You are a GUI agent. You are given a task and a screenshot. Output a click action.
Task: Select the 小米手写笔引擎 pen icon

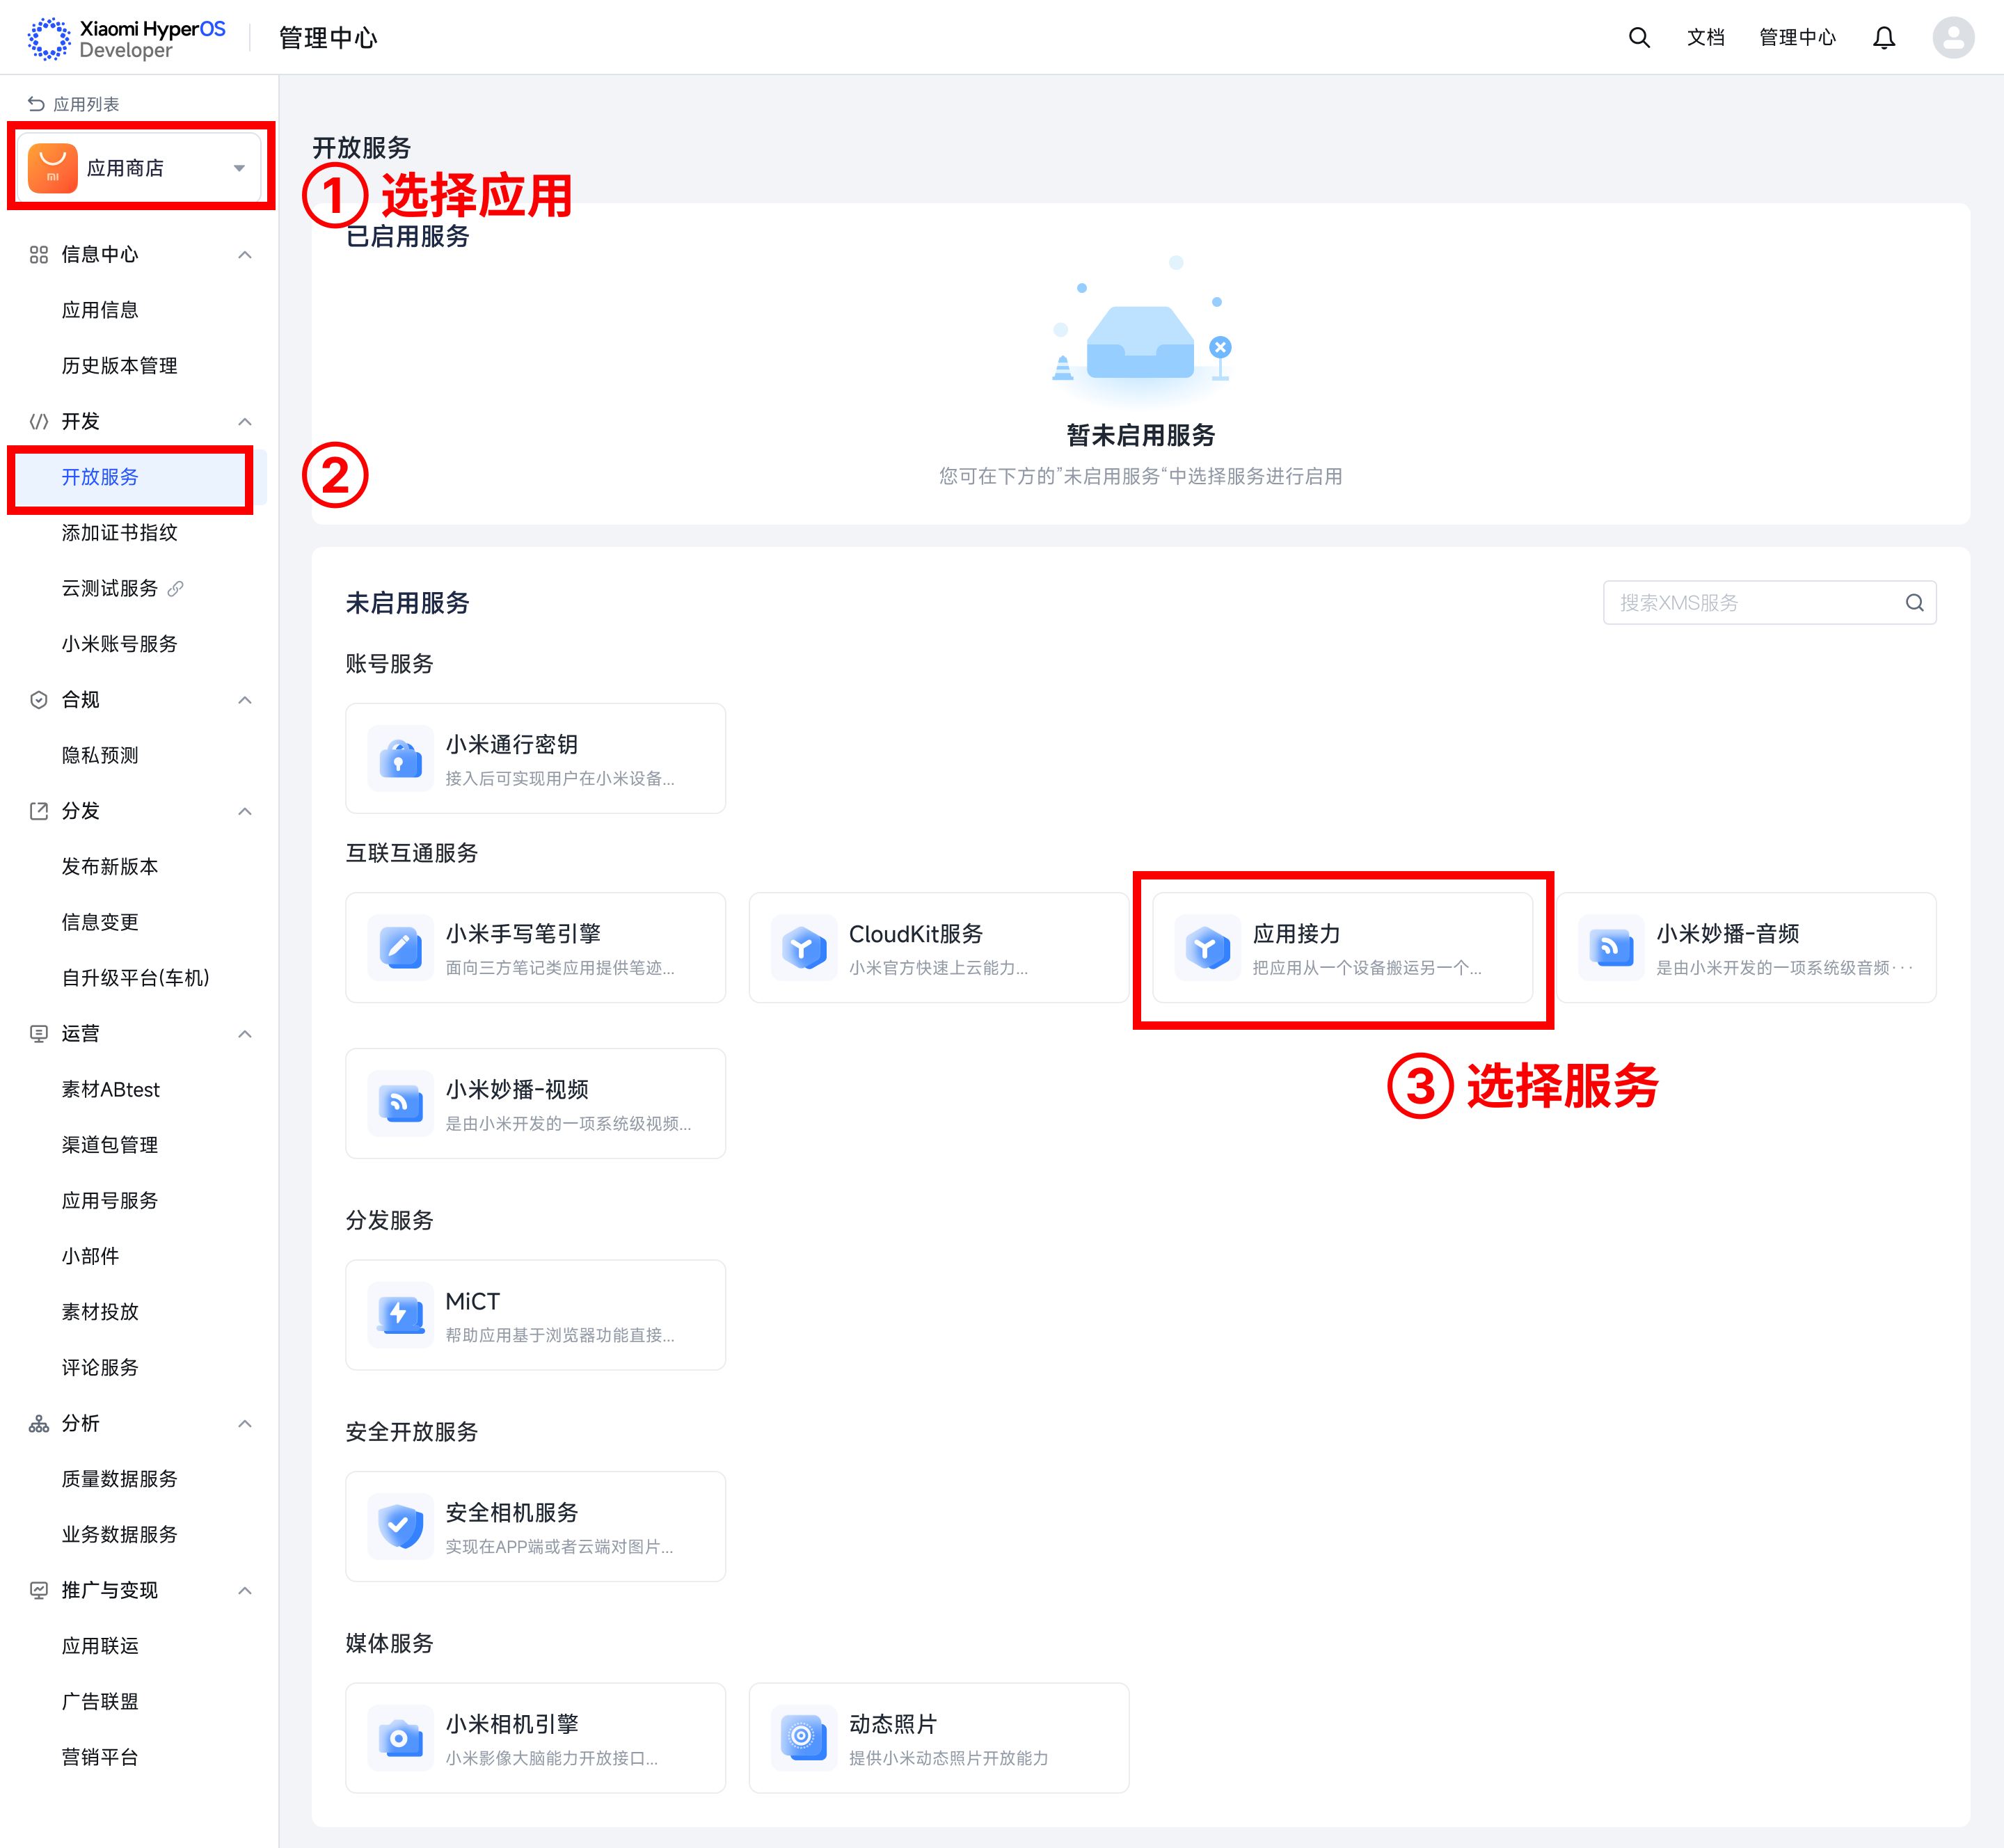point(400,948)
